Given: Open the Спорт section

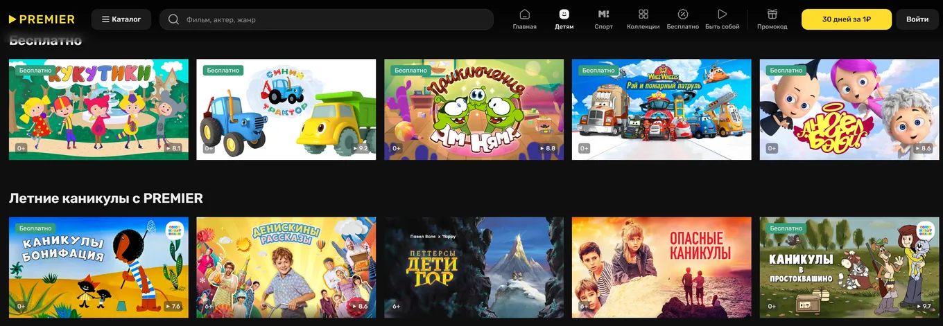Looking at the screenshot, I should pyautogui.click(x=604, y=19).
